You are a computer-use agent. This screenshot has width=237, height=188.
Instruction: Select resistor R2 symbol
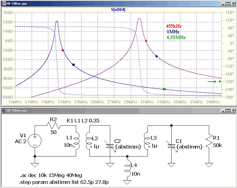[54, 125]
